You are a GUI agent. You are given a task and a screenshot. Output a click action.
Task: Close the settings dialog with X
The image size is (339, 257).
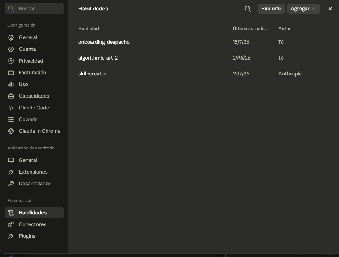point(330,9)
